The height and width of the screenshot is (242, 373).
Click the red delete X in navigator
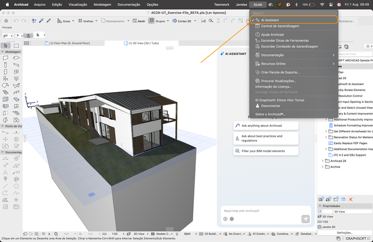point(351,200)
